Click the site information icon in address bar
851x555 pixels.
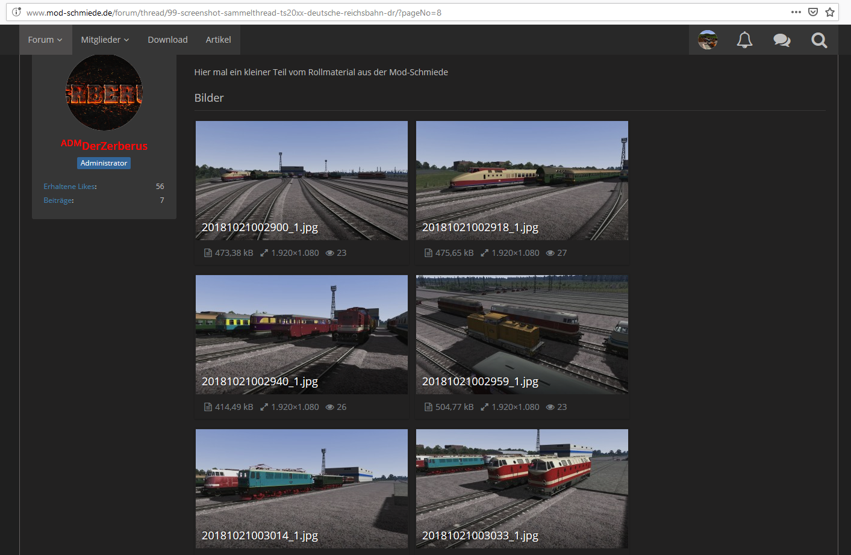(x=16, y=12)
